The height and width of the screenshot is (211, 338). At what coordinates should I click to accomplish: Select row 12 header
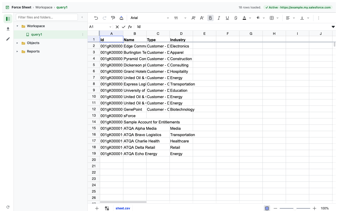(94, 109)
